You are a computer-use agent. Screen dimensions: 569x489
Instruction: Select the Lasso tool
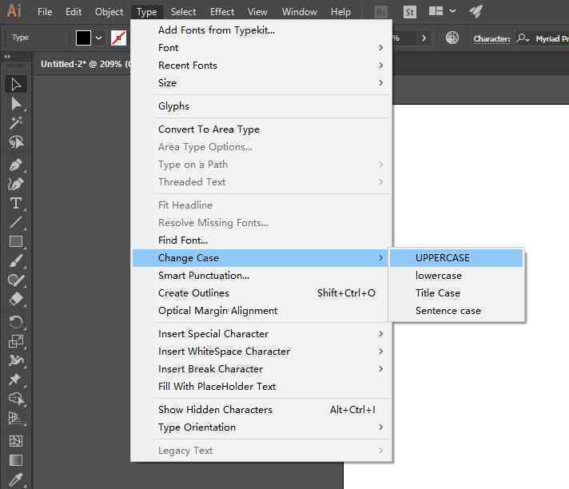pyautogui.click(x=16, y=142)
